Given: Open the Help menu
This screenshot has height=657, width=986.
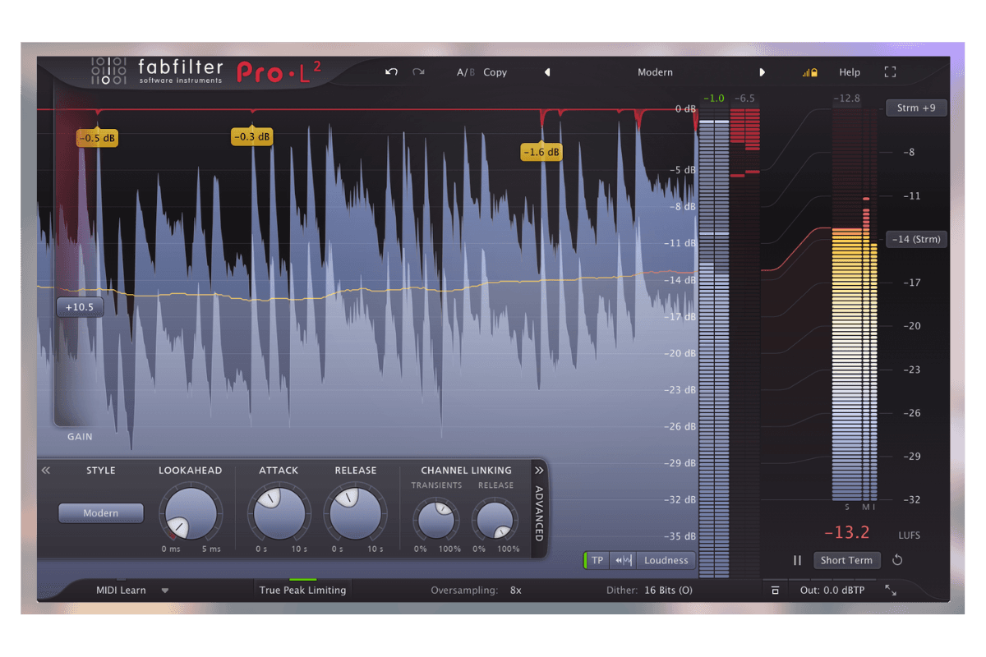Looking at the screenshot, I should click(x=850, y=72).
